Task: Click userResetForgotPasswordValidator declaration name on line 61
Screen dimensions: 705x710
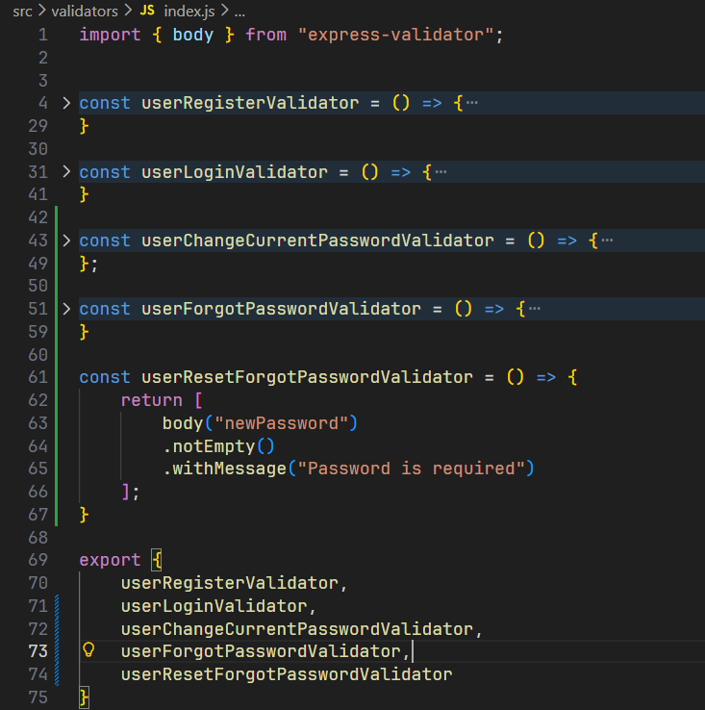Action: pyautogui.click(x=307, y=377)
